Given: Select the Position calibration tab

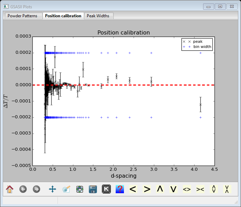Looking at the screenshot, I should tap(63, 16).
